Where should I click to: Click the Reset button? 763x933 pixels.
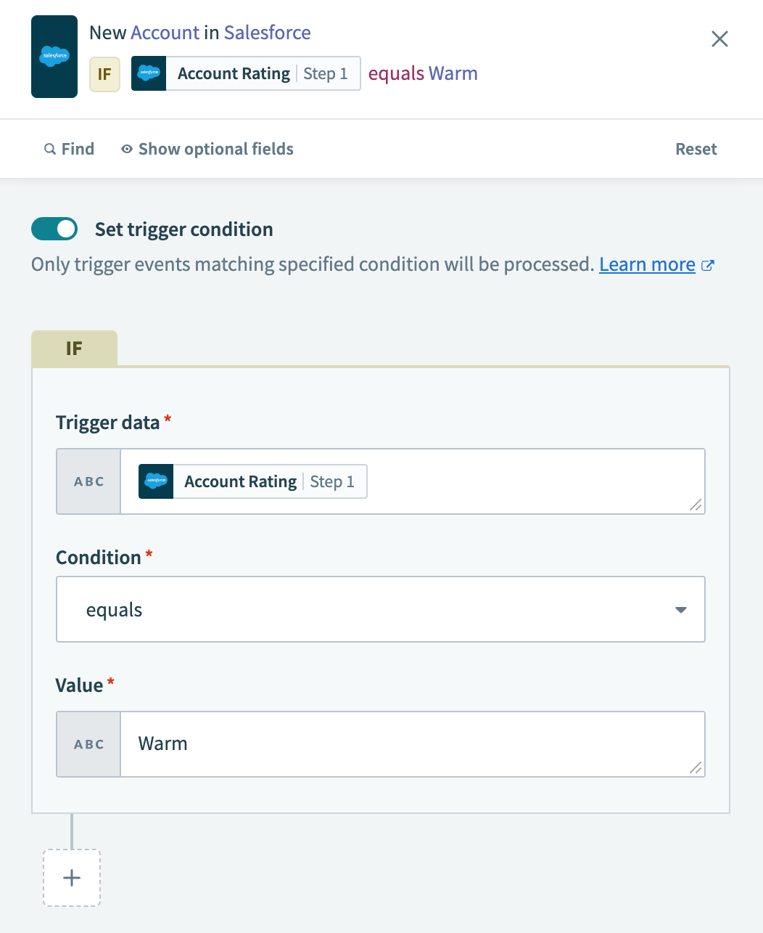[696, 149]
